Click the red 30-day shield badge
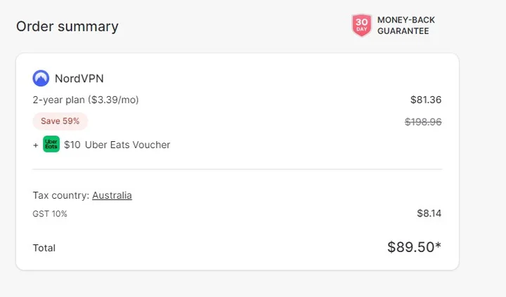 tap(361, 25)
